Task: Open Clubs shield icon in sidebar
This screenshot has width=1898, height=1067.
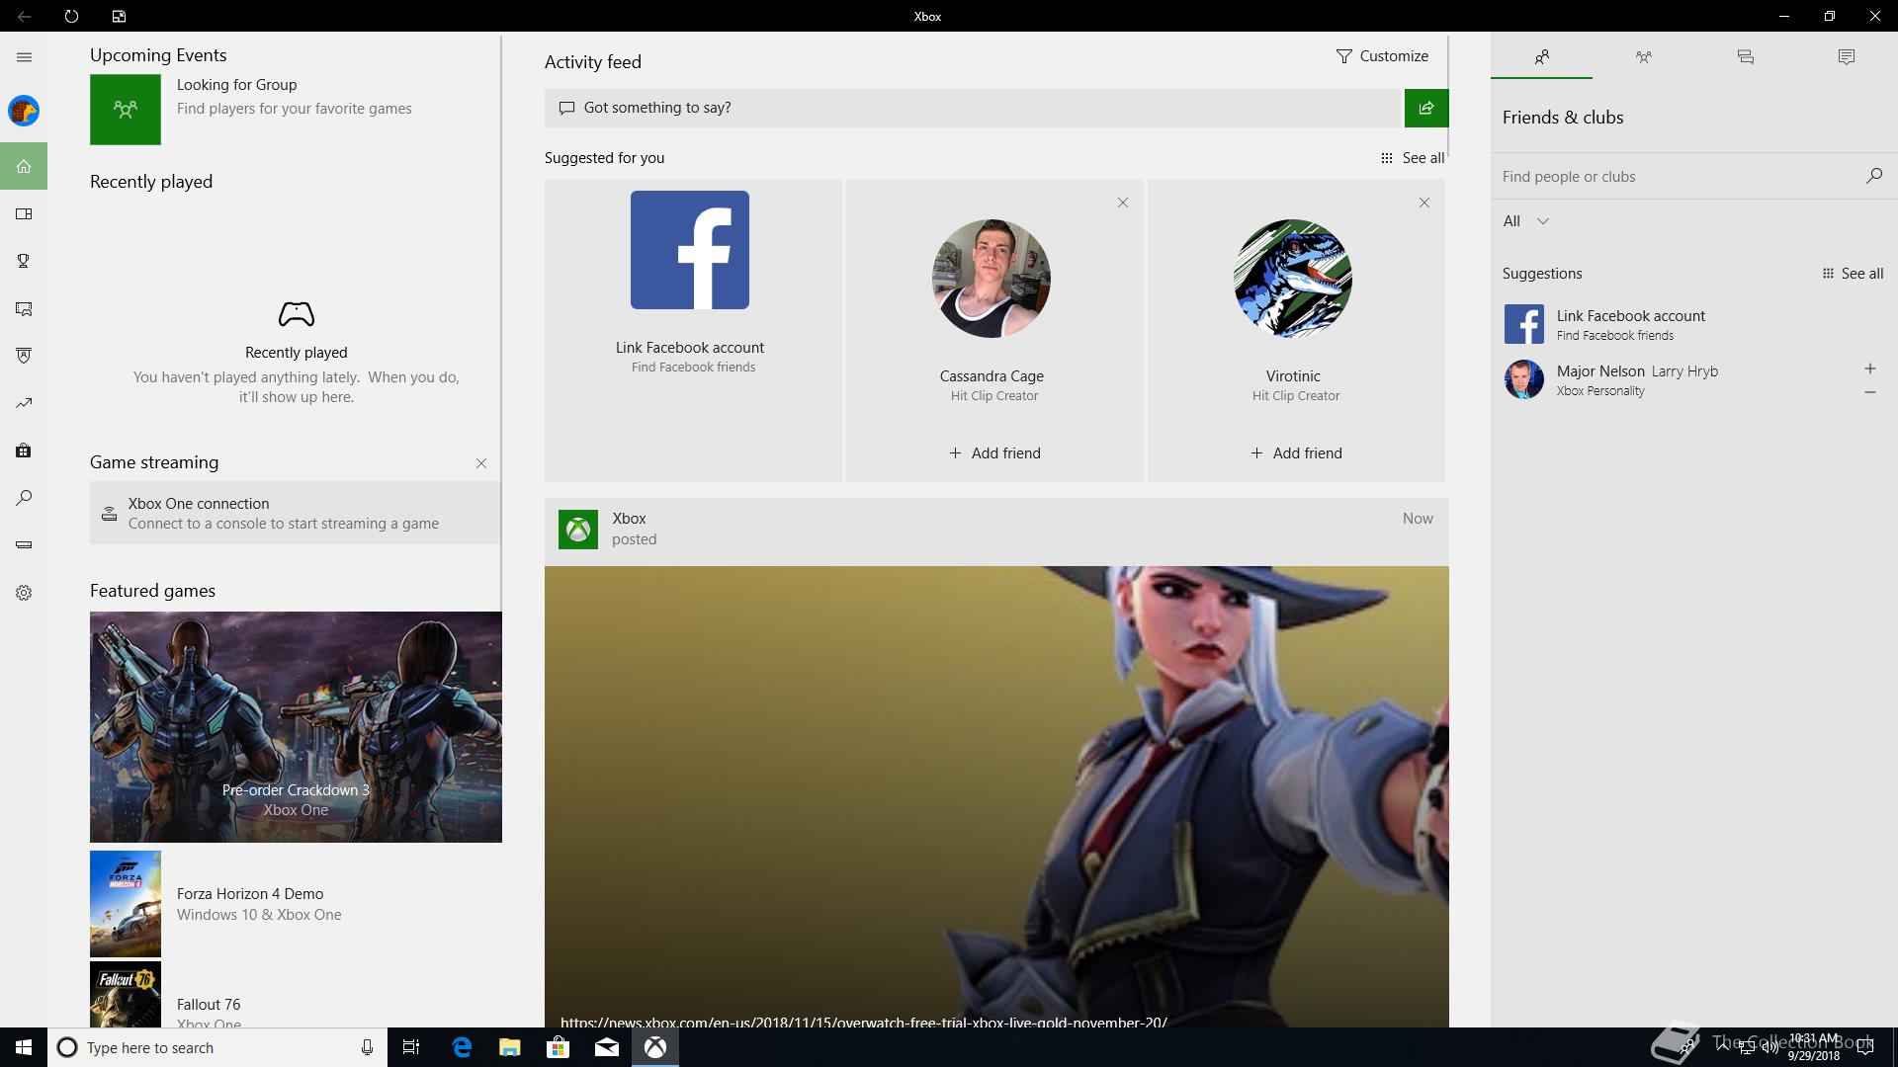Action: 24,356
